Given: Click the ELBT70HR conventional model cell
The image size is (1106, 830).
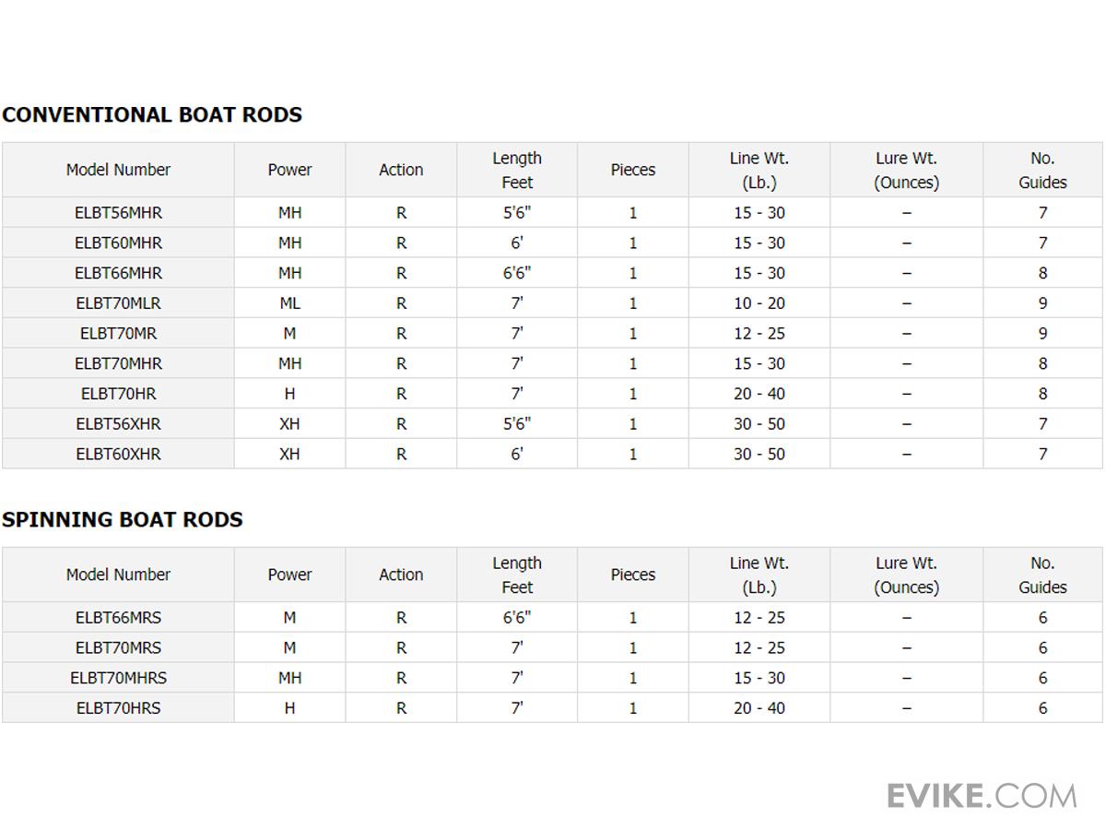Looking at the screenshot, I should point(118,394).
